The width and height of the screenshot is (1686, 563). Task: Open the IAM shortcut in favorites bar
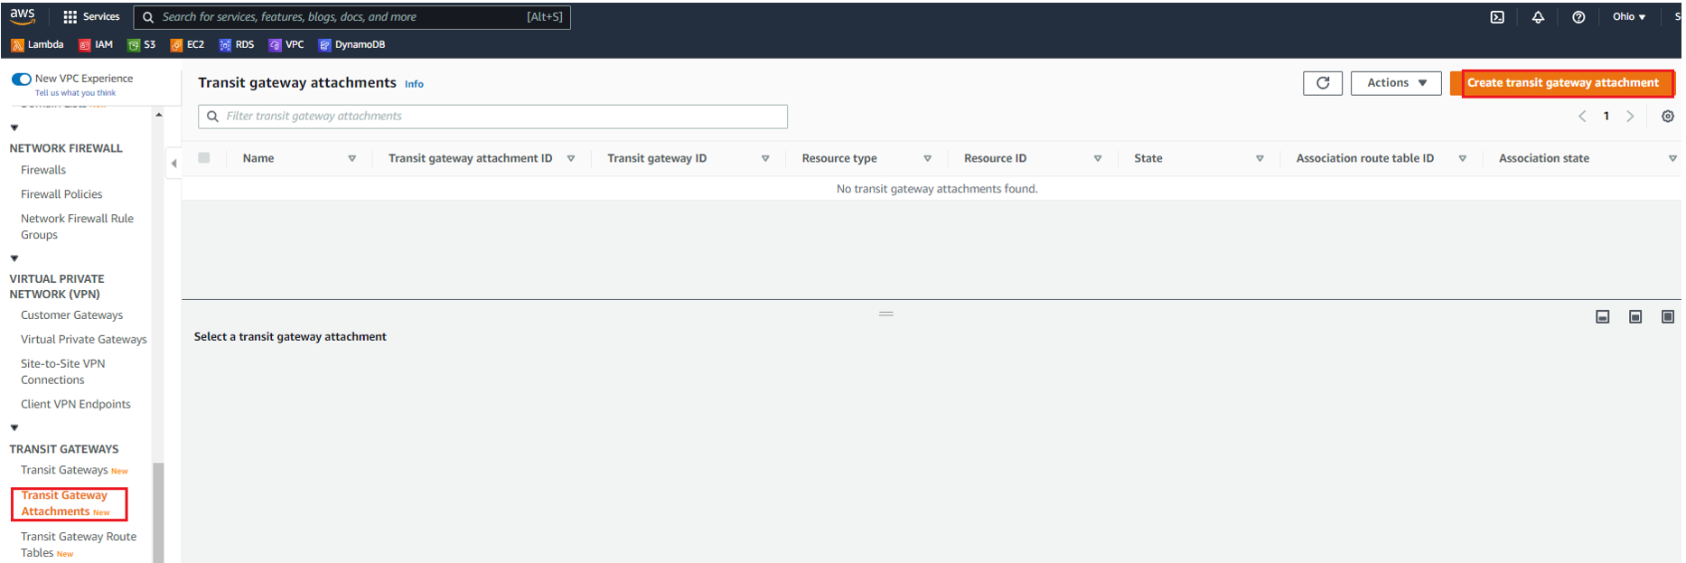click(x=97, y=44)
